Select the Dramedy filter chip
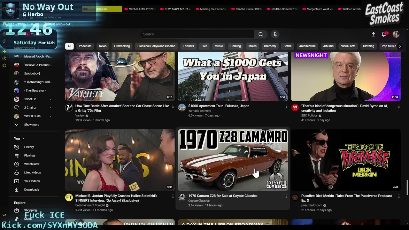Viewport: 409px width, 230px height. pyautogui.click(x=270, y=46)
